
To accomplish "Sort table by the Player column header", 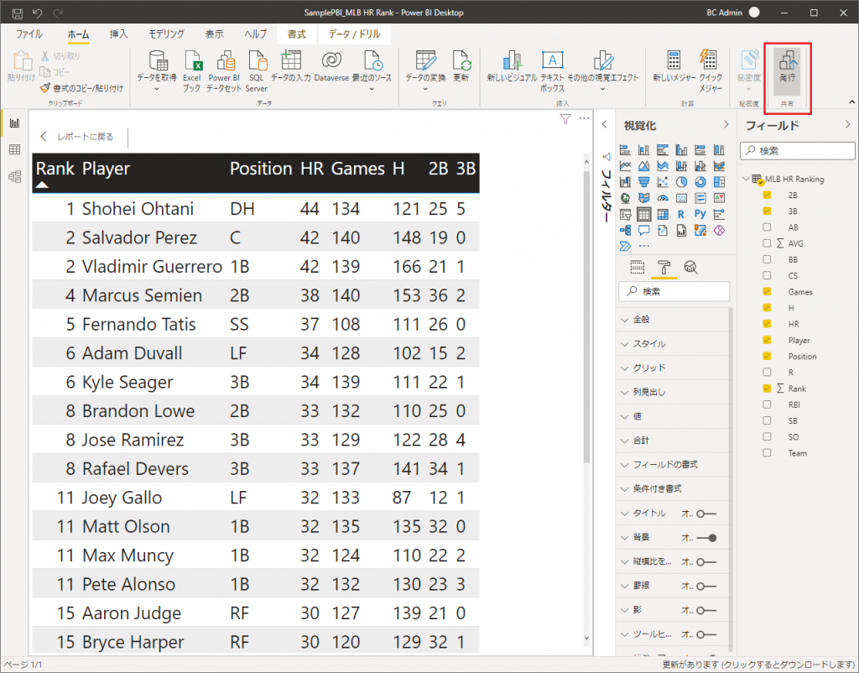I will (x=106, y=168).
